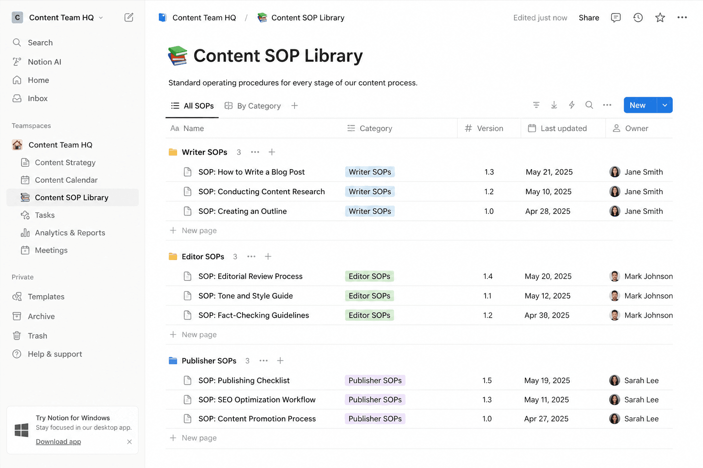
Task: Open Content Team HQ workspace switcher
Action: [x=58, y=17]
